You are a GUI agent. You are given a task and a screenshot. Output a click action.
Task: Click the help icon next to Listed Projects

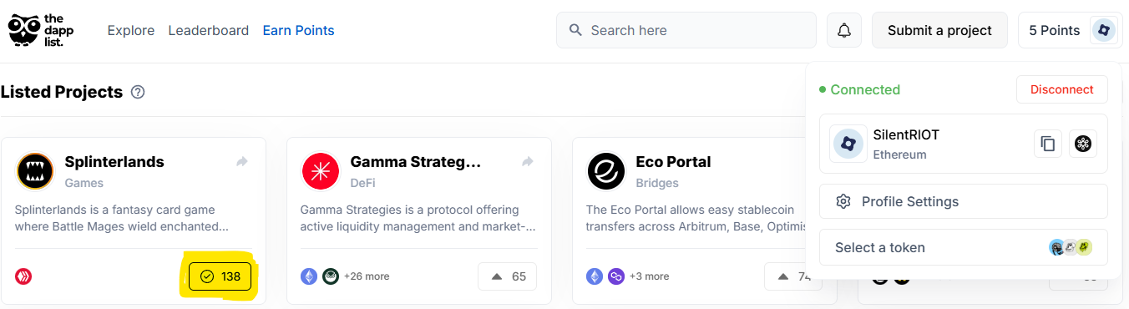[x=139, y=93]
